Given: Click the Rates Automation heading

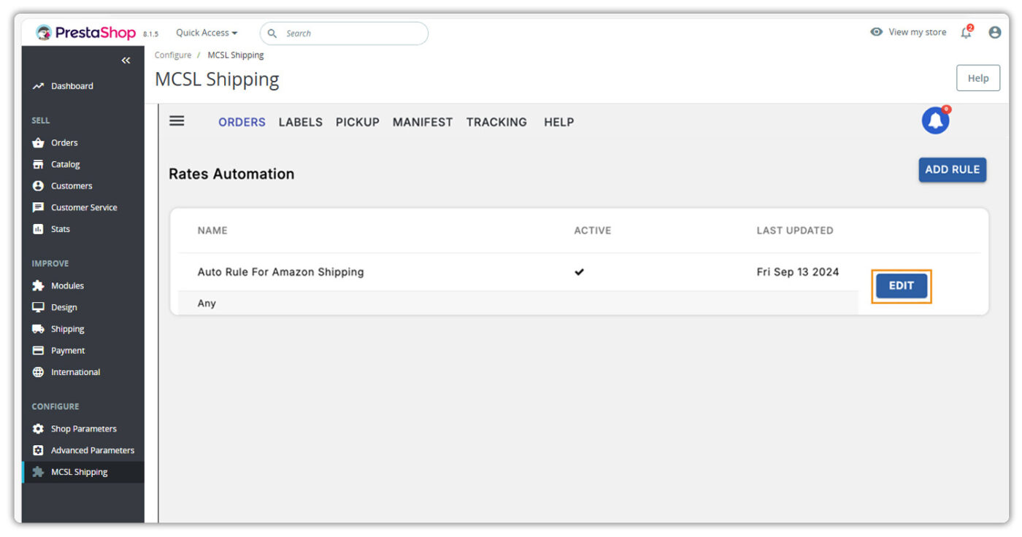Looking at the screenshot, I should tap(231, 174).
